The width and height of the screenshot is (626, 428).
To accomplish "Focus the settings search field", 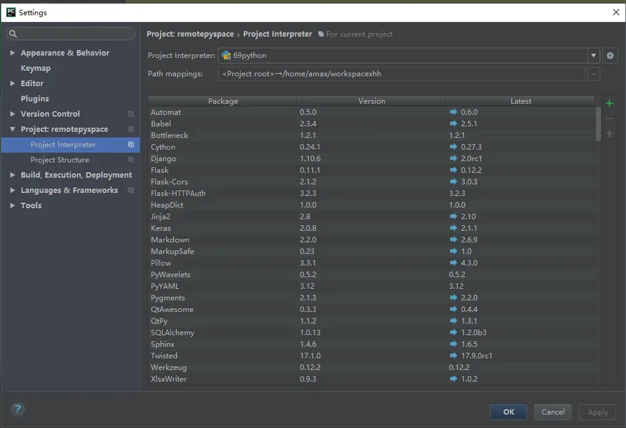I will [x=71, y=34].
